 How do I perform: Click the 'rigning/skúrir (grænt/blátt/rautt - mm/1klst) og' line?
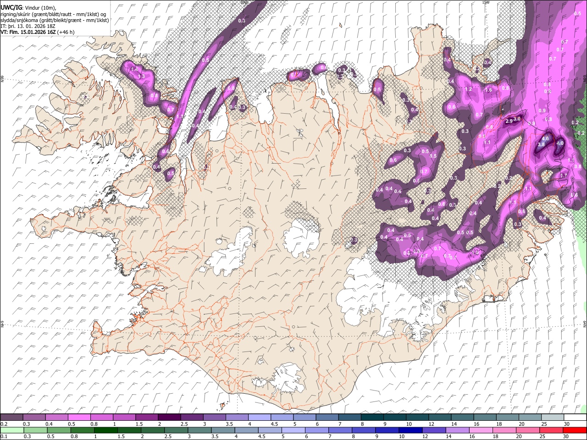(x=53, y=14)
